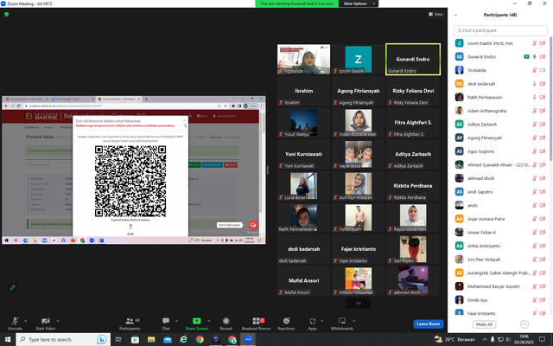The image size is (553, 346).
Task: Open the View Options dropdown
Action: click(x=359, y=3)
